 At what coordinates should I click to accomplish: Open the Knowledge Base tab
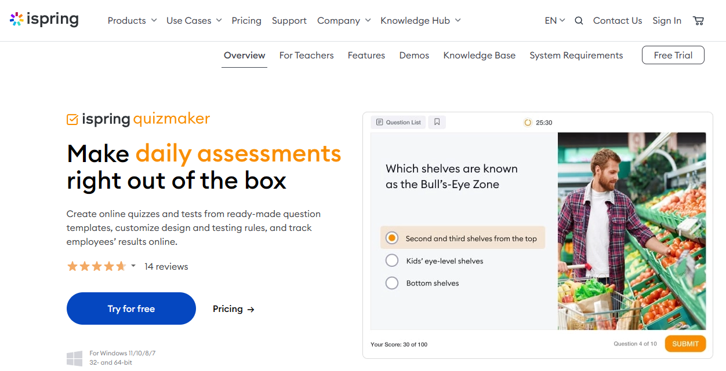pyautogui.click(x=479, y=55)
